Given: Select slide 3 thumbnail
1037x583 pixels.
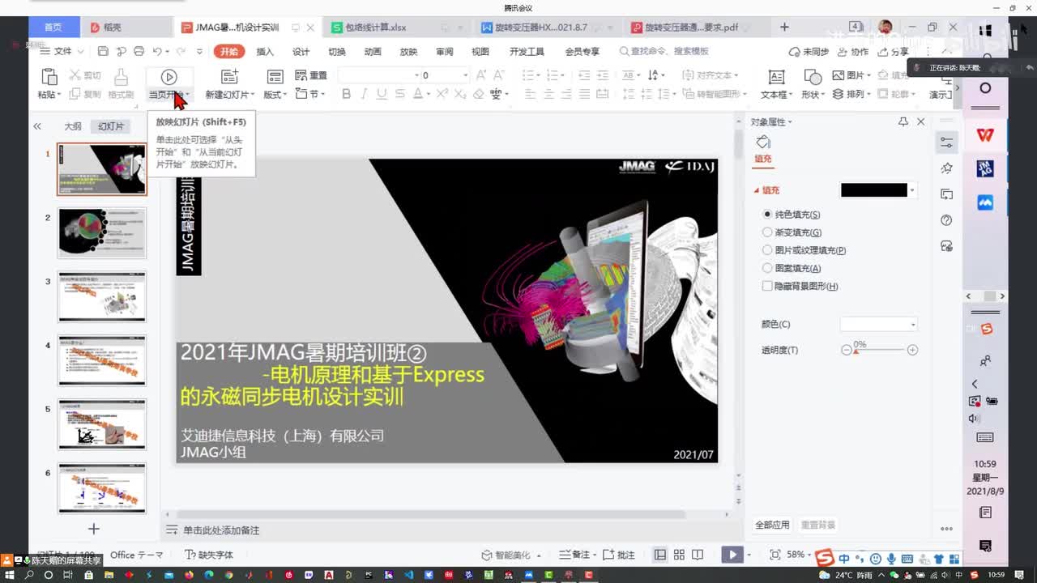Looking at the screenshot, I should [101, 296].
